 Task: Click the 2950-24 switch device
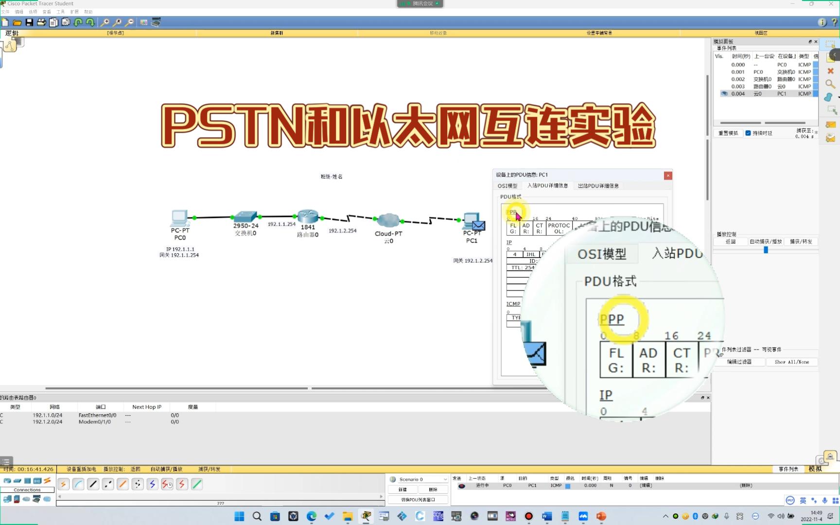coord(245,216)
